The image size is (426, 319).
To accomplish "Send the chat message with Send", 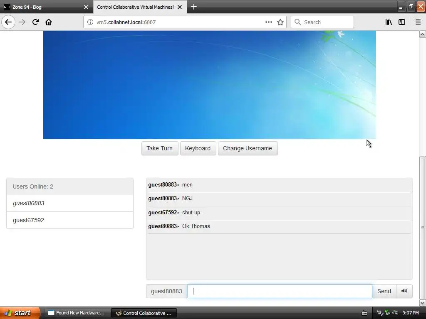I will [384, 291].
